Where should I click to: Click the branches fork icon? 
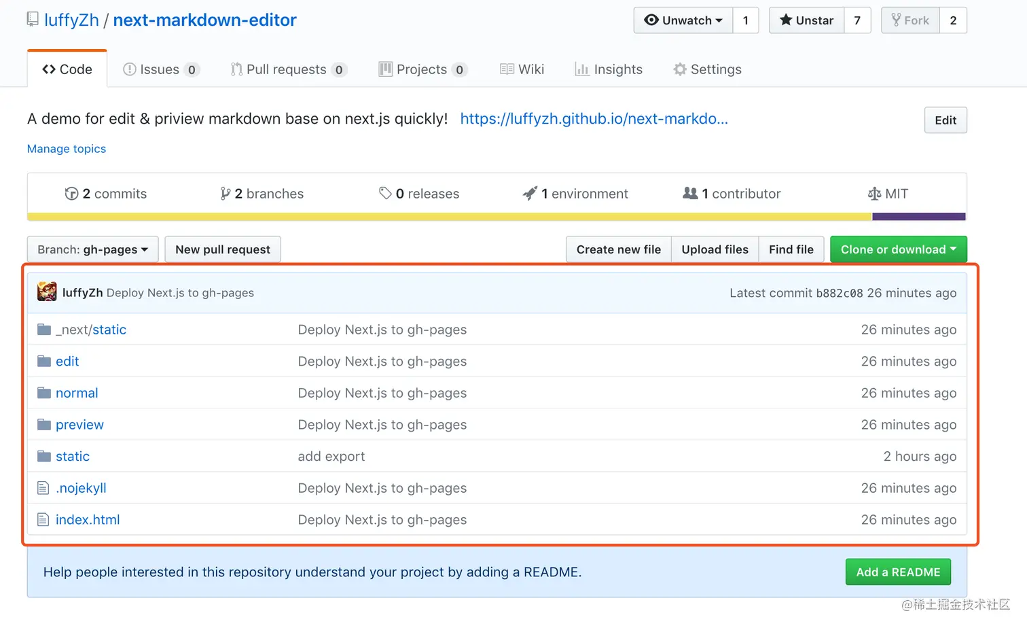click(225, 194)
